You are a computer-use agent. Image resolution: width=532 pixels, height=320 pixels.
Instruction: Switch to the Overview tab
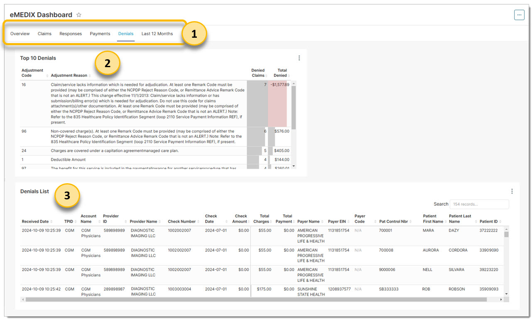[20, 34]
